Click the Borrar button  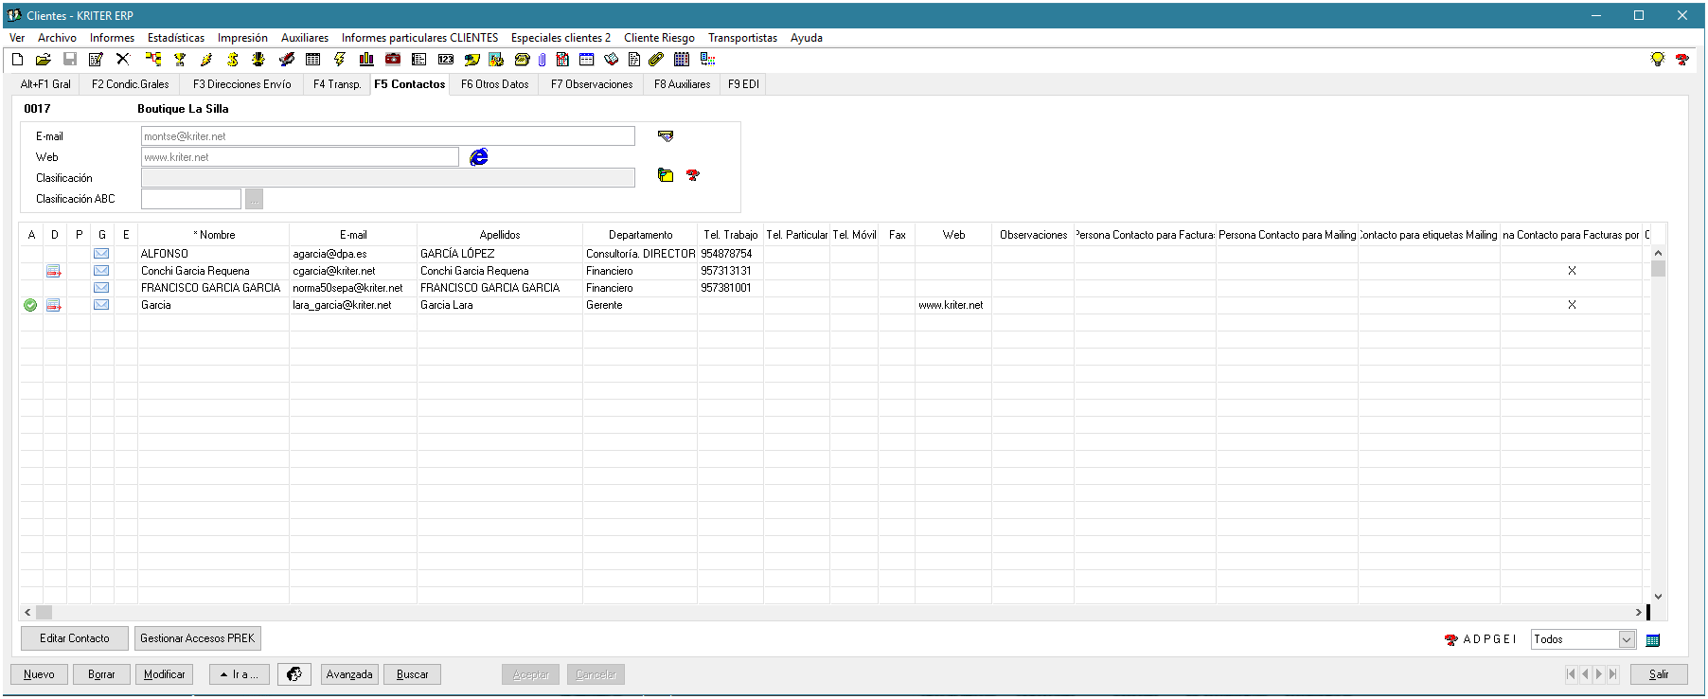coord(101,674)
